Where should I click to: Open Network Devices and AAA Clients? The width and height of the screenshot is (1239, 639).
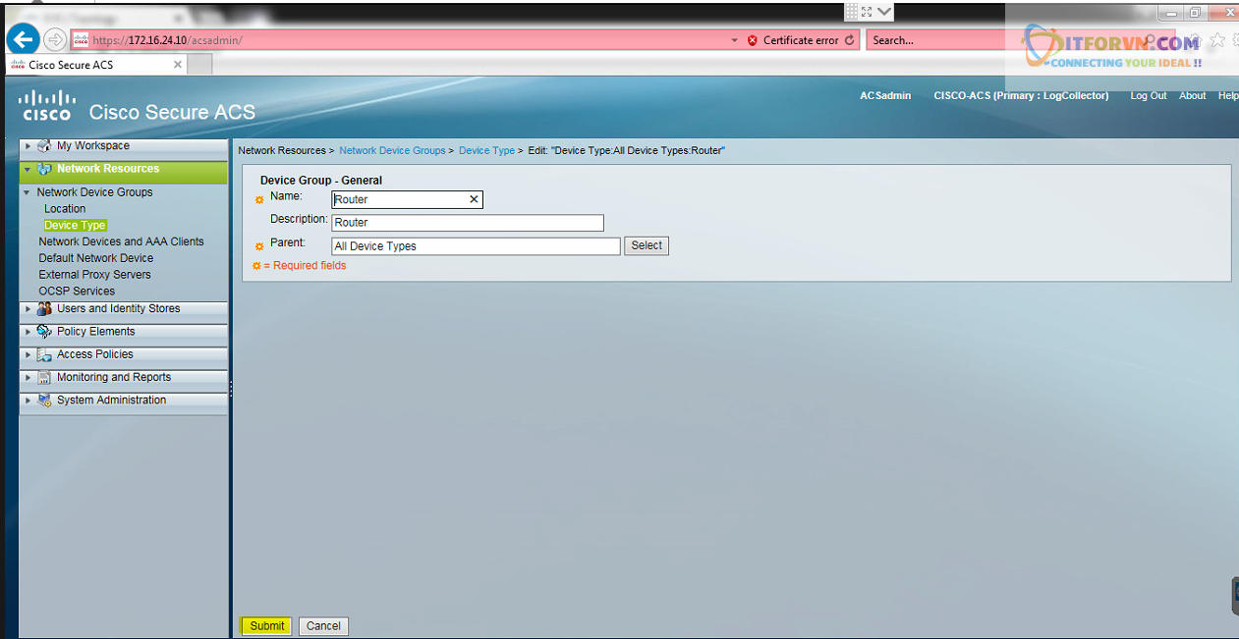pyautogui.click(x=121, y=241)
